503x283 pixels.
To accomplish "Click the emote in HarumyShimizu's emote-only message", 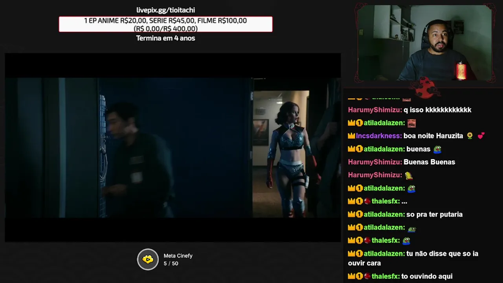I will coord(409,175).
